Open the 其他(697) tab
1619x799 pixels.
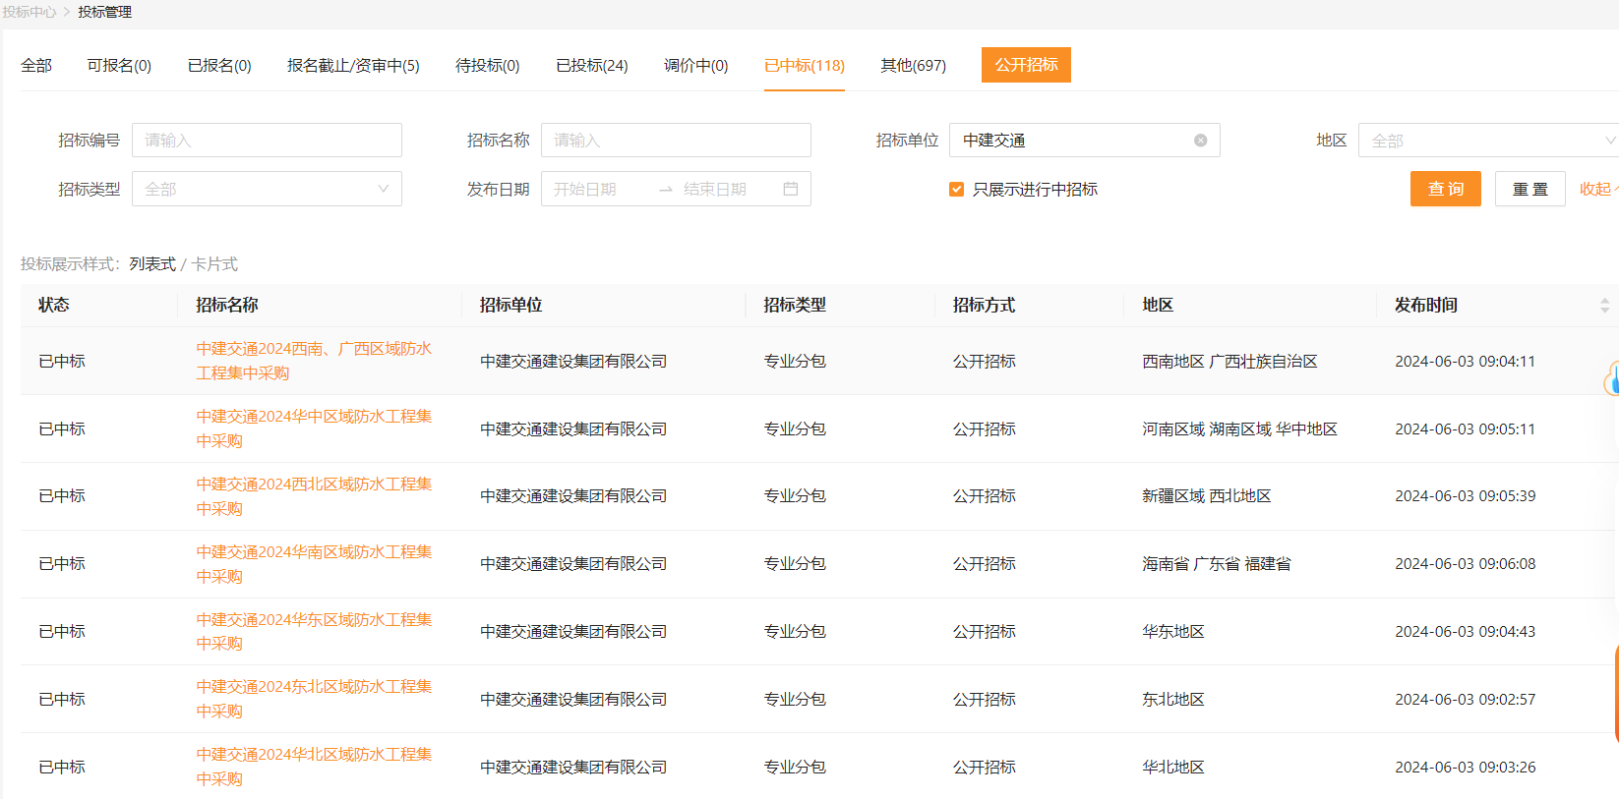point(913,65)
